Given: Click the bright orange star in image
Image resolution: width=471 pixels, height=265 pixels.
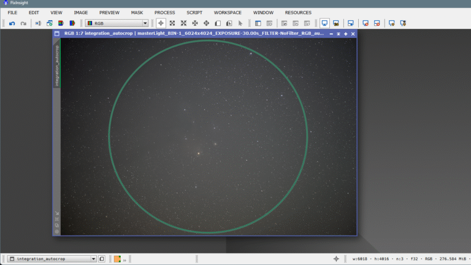Looking at the screenshot, I should tap(197, 153).
